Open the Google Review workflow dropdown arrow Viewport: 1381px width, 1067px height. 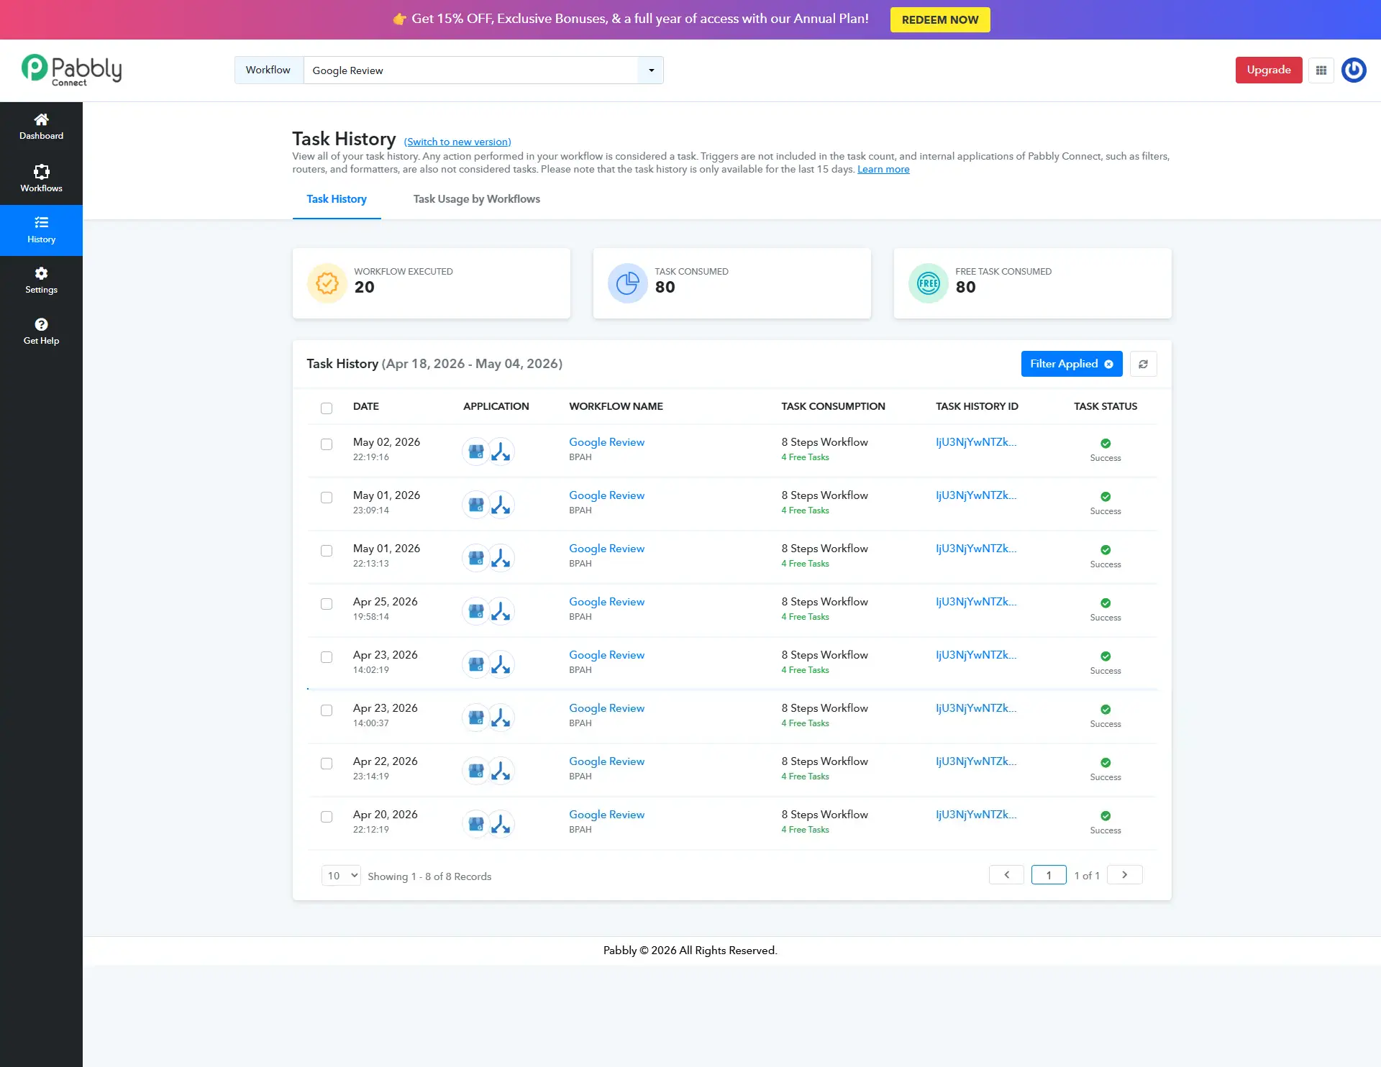(x=651, y=70)
